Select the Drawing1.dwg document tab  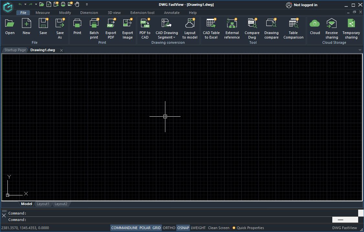43,50
